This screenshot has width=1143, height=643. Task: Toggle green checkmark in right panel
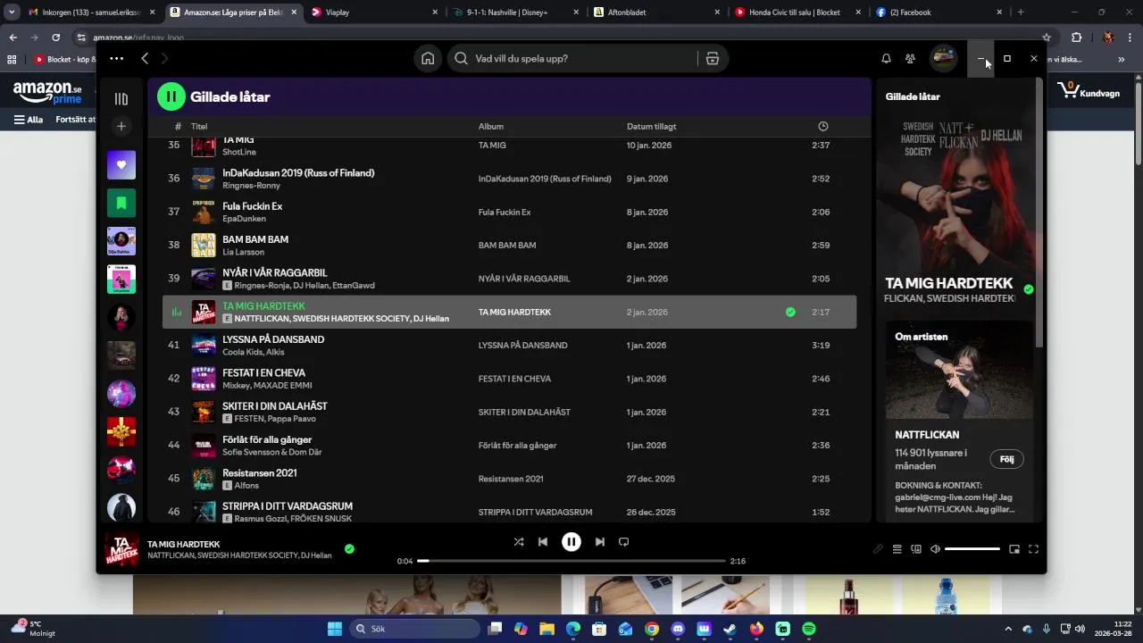pyautogui.click(x=1029, y=289)
